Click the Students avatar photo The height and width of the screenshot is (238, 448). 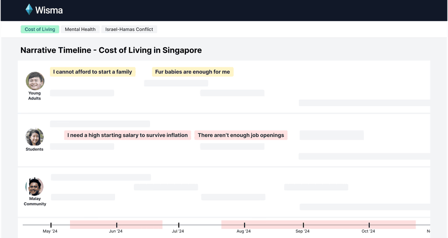coord(35,137)
